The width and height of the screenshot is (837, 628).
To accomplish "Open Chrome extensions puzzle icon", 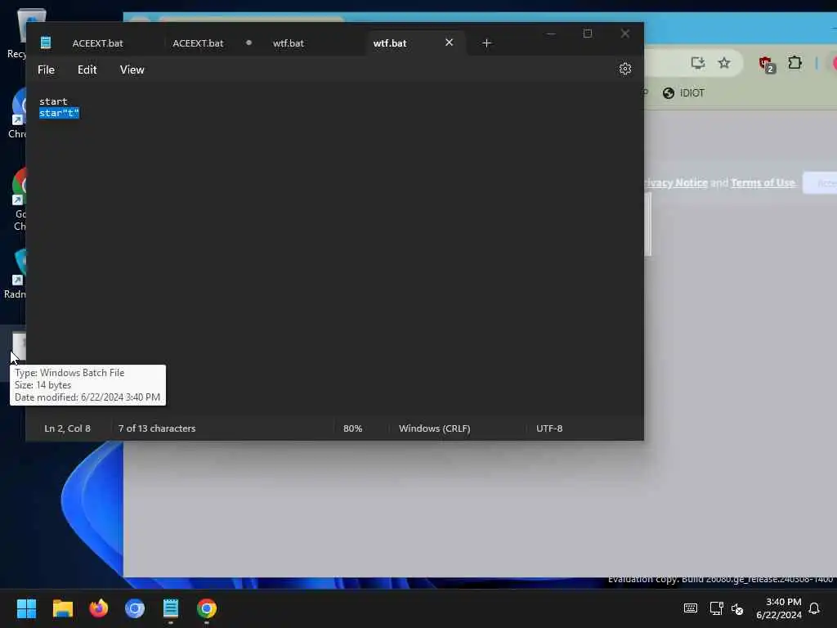I will click(x=794, y=63).
